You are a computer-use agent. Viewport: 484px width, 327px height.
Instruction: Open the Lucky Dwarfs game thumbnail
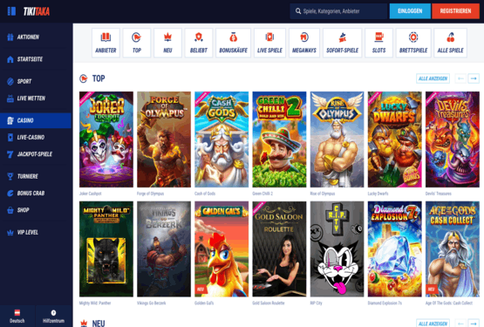(395, 140)
